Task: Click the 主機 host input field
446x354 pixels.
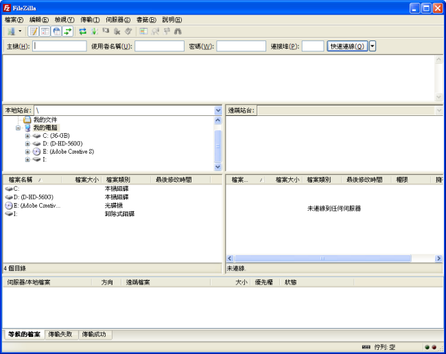Action: (60, 47)
